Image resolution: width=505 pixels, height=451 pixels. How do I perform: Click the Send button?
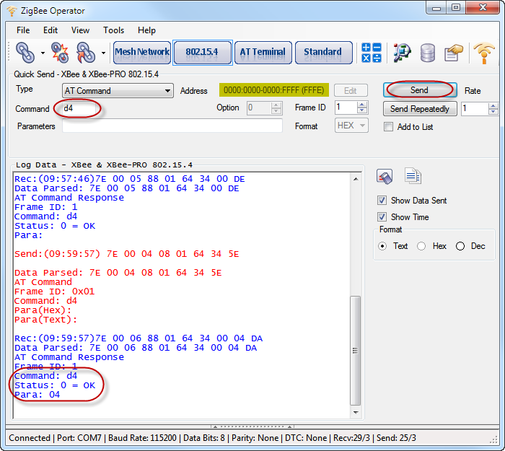click(x=420, y=90)
